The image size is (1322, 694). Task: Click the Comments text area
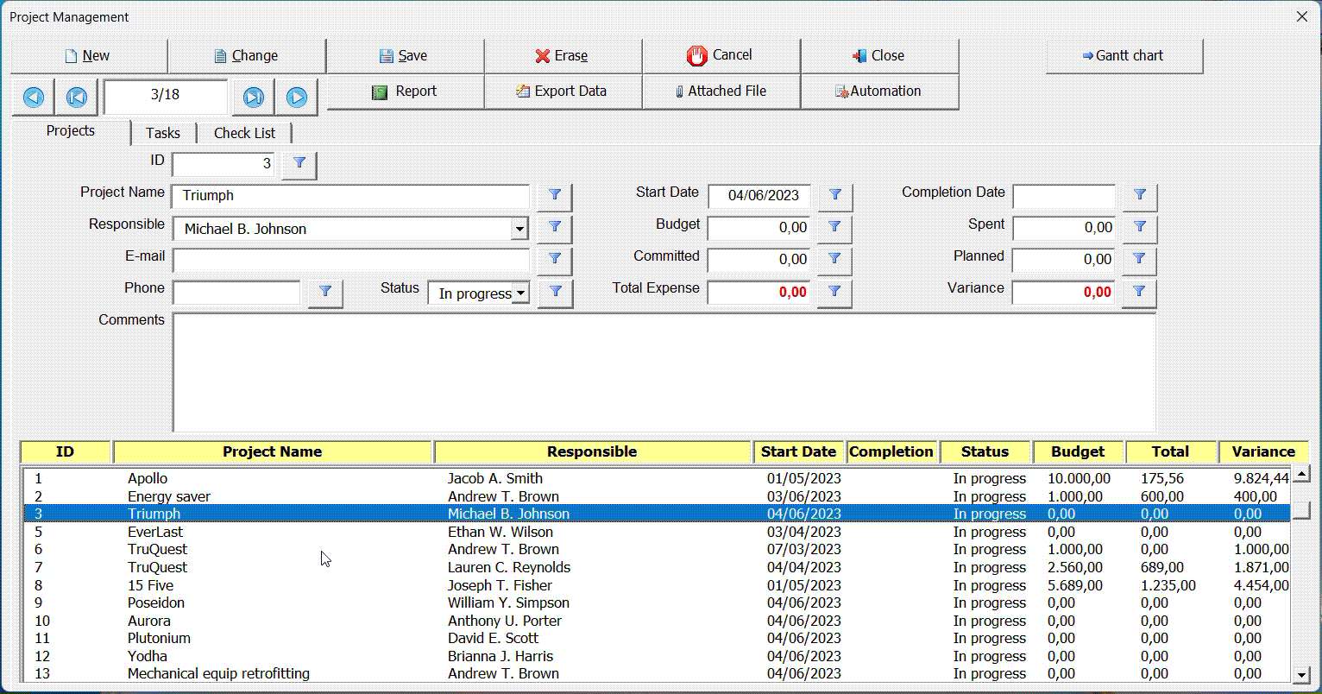click(663, 372)
